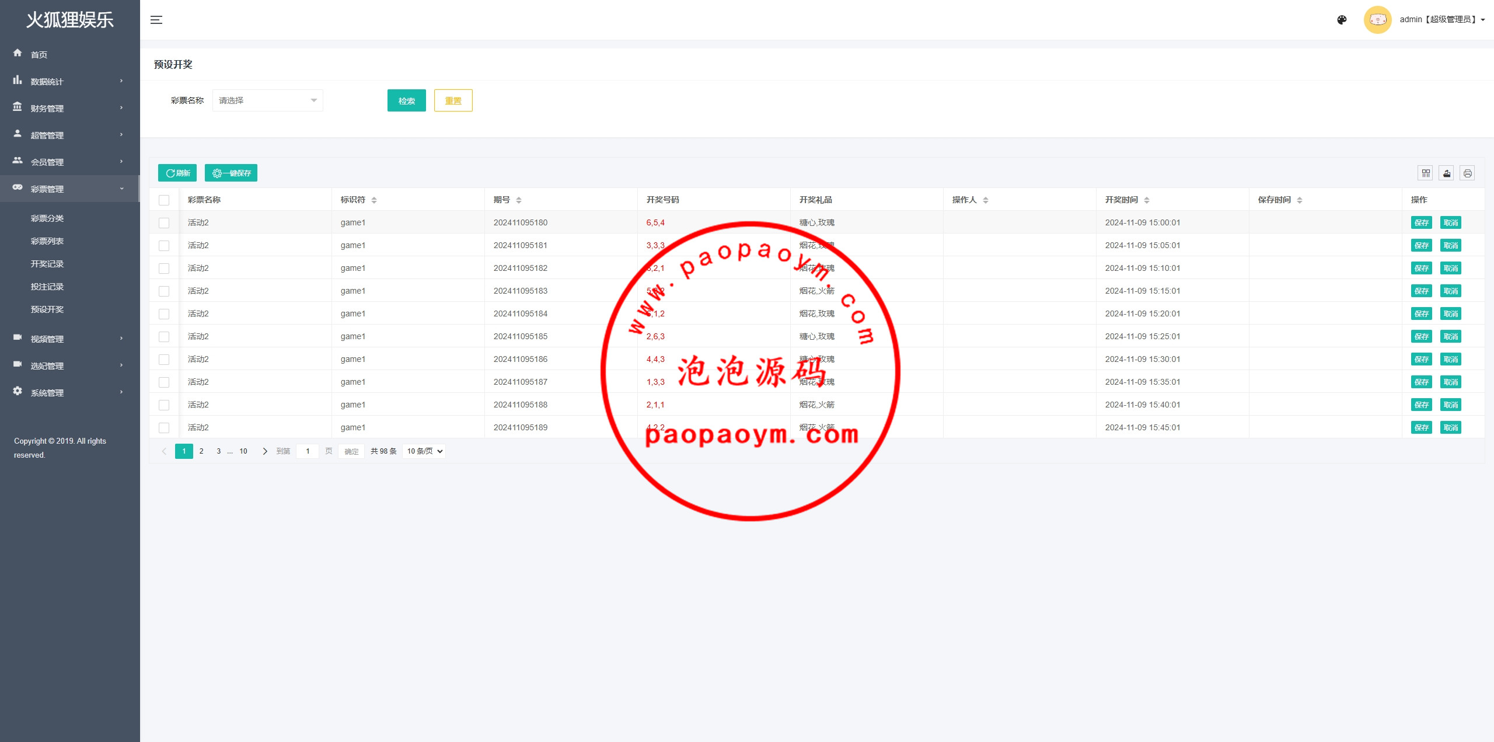Click the 确定 page jump button

click(x=351, y=451)
